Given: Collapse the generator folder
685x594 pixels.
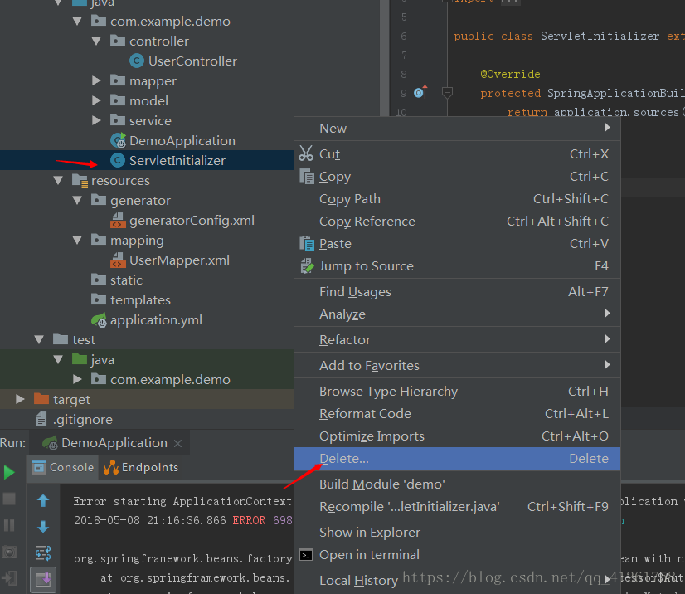Looking at the screenshot, I should point(78,200).
